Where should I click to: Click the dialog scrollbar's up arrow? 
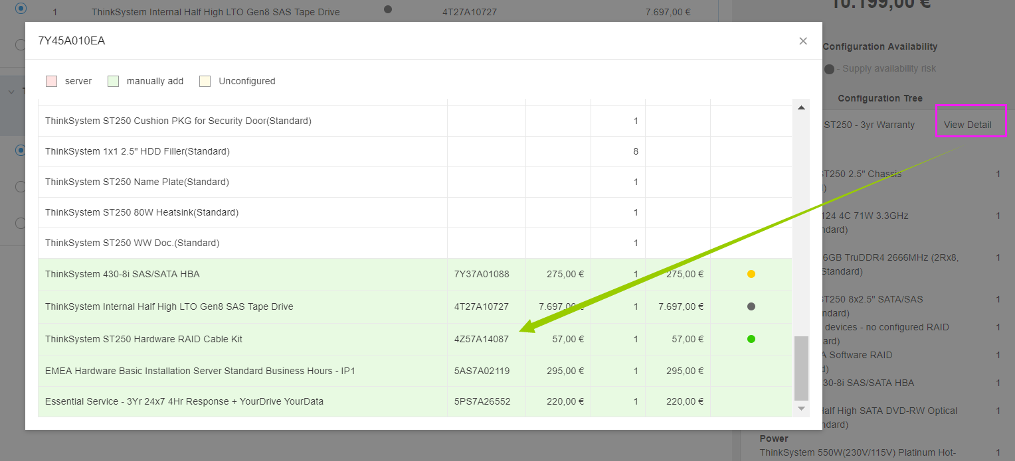pyautogui.click(x=801, y=107)
